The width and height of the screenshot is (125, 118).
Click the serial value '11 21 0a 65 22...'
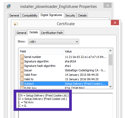click(x=85, y=57)
